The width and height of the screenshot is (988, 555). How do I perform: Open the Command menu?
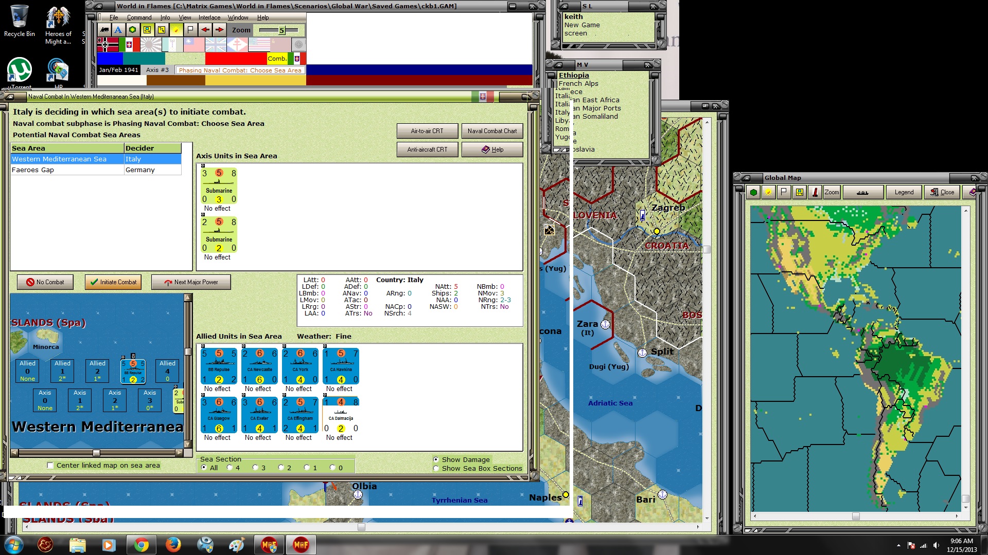139,17
